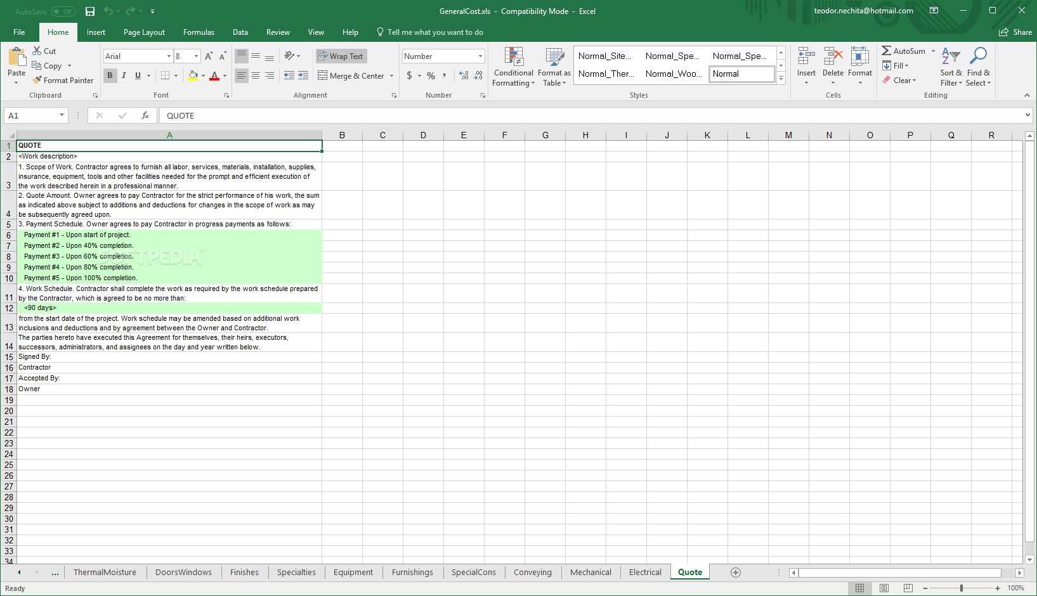Click the Increase Decimal icon
The width and height of the screenshot is (1037, 596).
464,75
